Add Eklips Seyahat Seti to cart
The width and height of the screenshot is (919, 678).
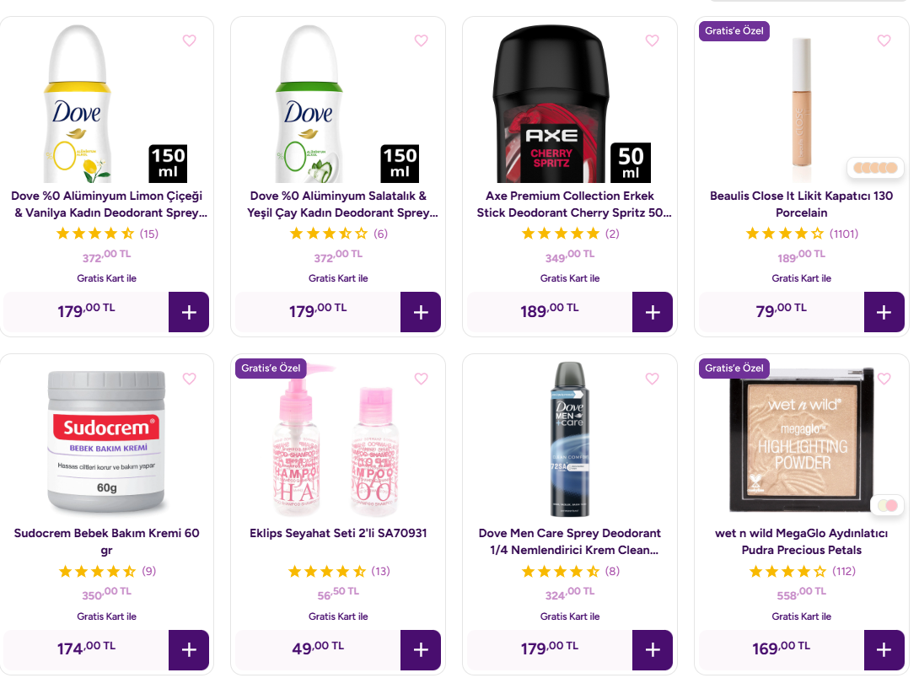(x=421, y=650)
